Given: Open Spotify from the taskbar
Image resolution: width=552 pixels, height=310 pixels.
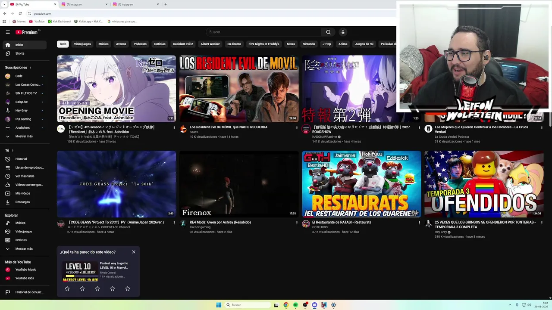Looking at the screenshot, I should click(295, 305).
